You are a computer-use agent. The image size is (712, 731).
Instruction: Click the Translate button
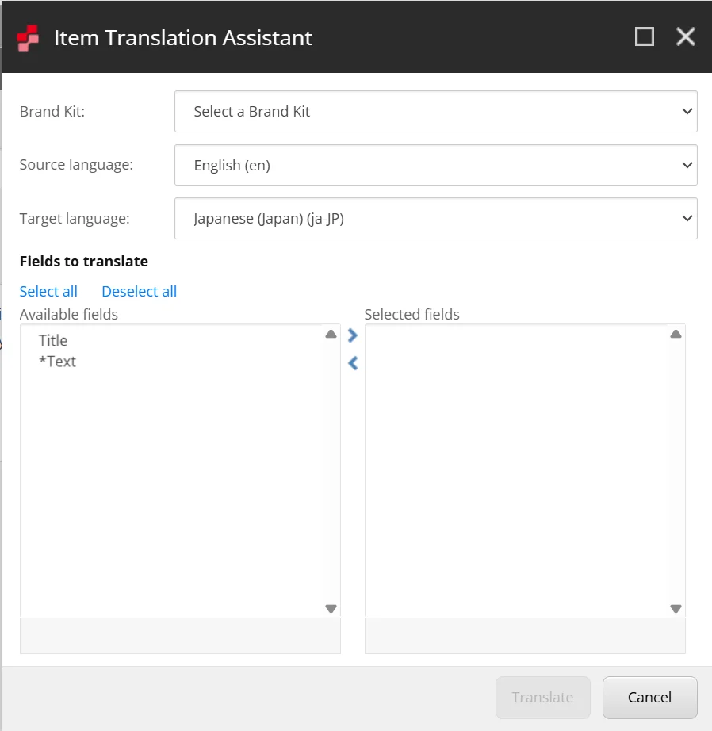[x=543, y=698]
